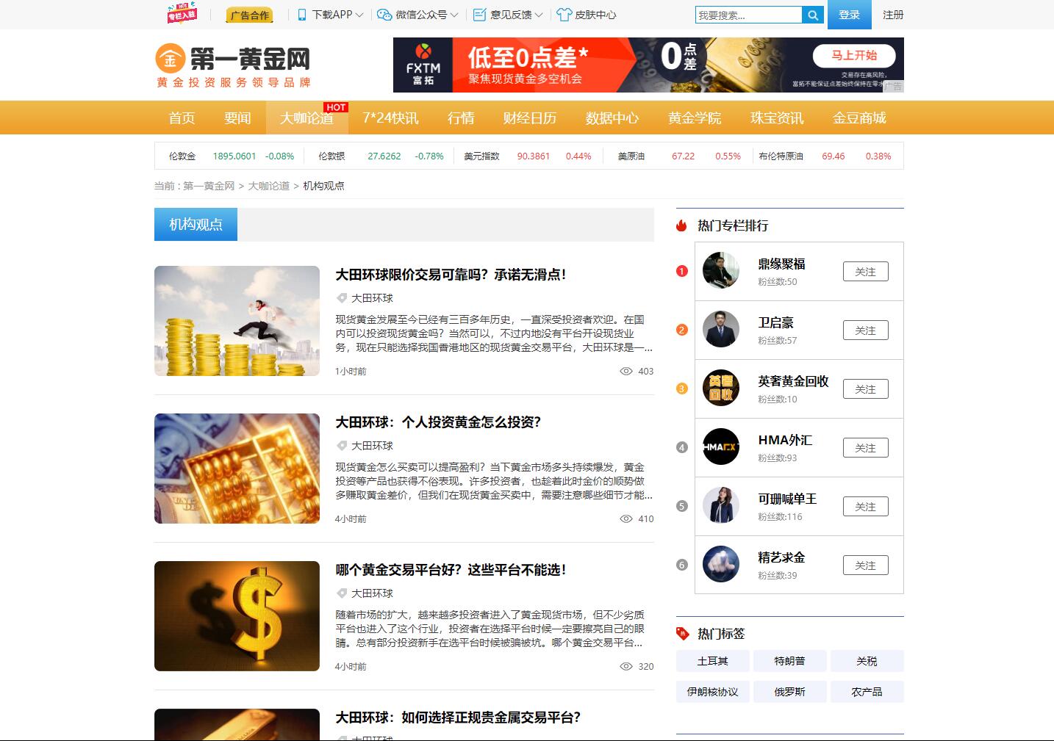Open 卫启豪 profile avatar

point(720,330)
